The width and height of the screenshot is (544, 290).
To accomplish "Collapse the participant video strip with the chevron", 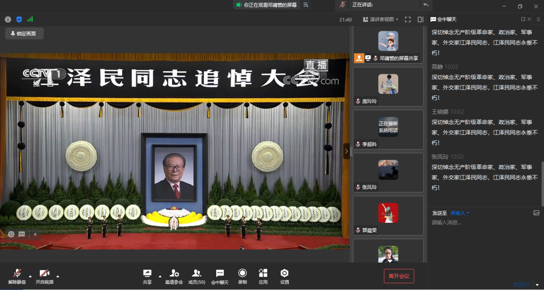I will [x=346, y=151].
